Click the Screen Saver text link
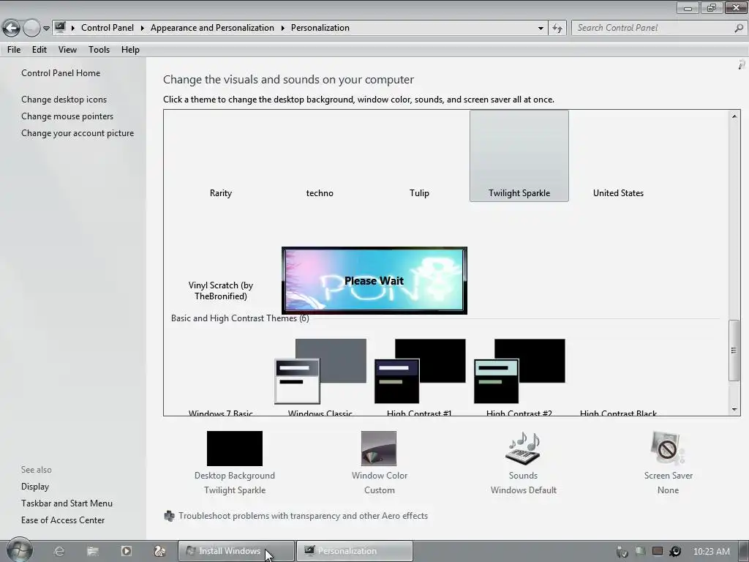The height and width of the screenshot is (562, 749). coord(669,476)
